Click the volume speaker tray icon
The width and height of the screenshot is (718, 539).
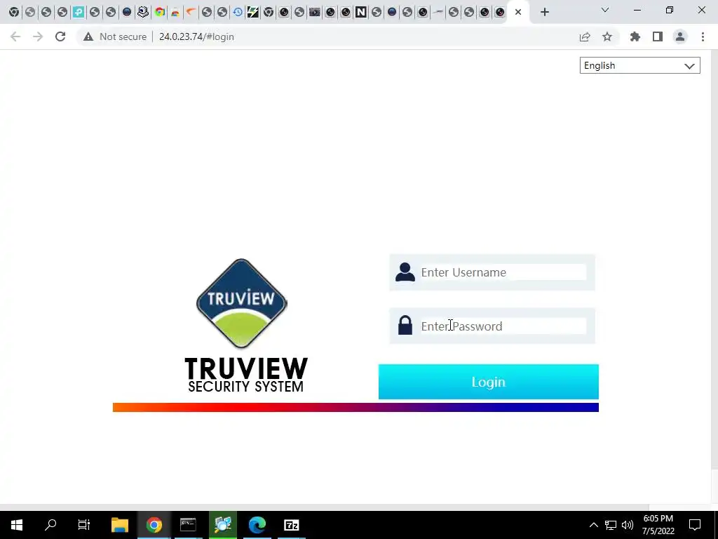click(x=628, y=525)
